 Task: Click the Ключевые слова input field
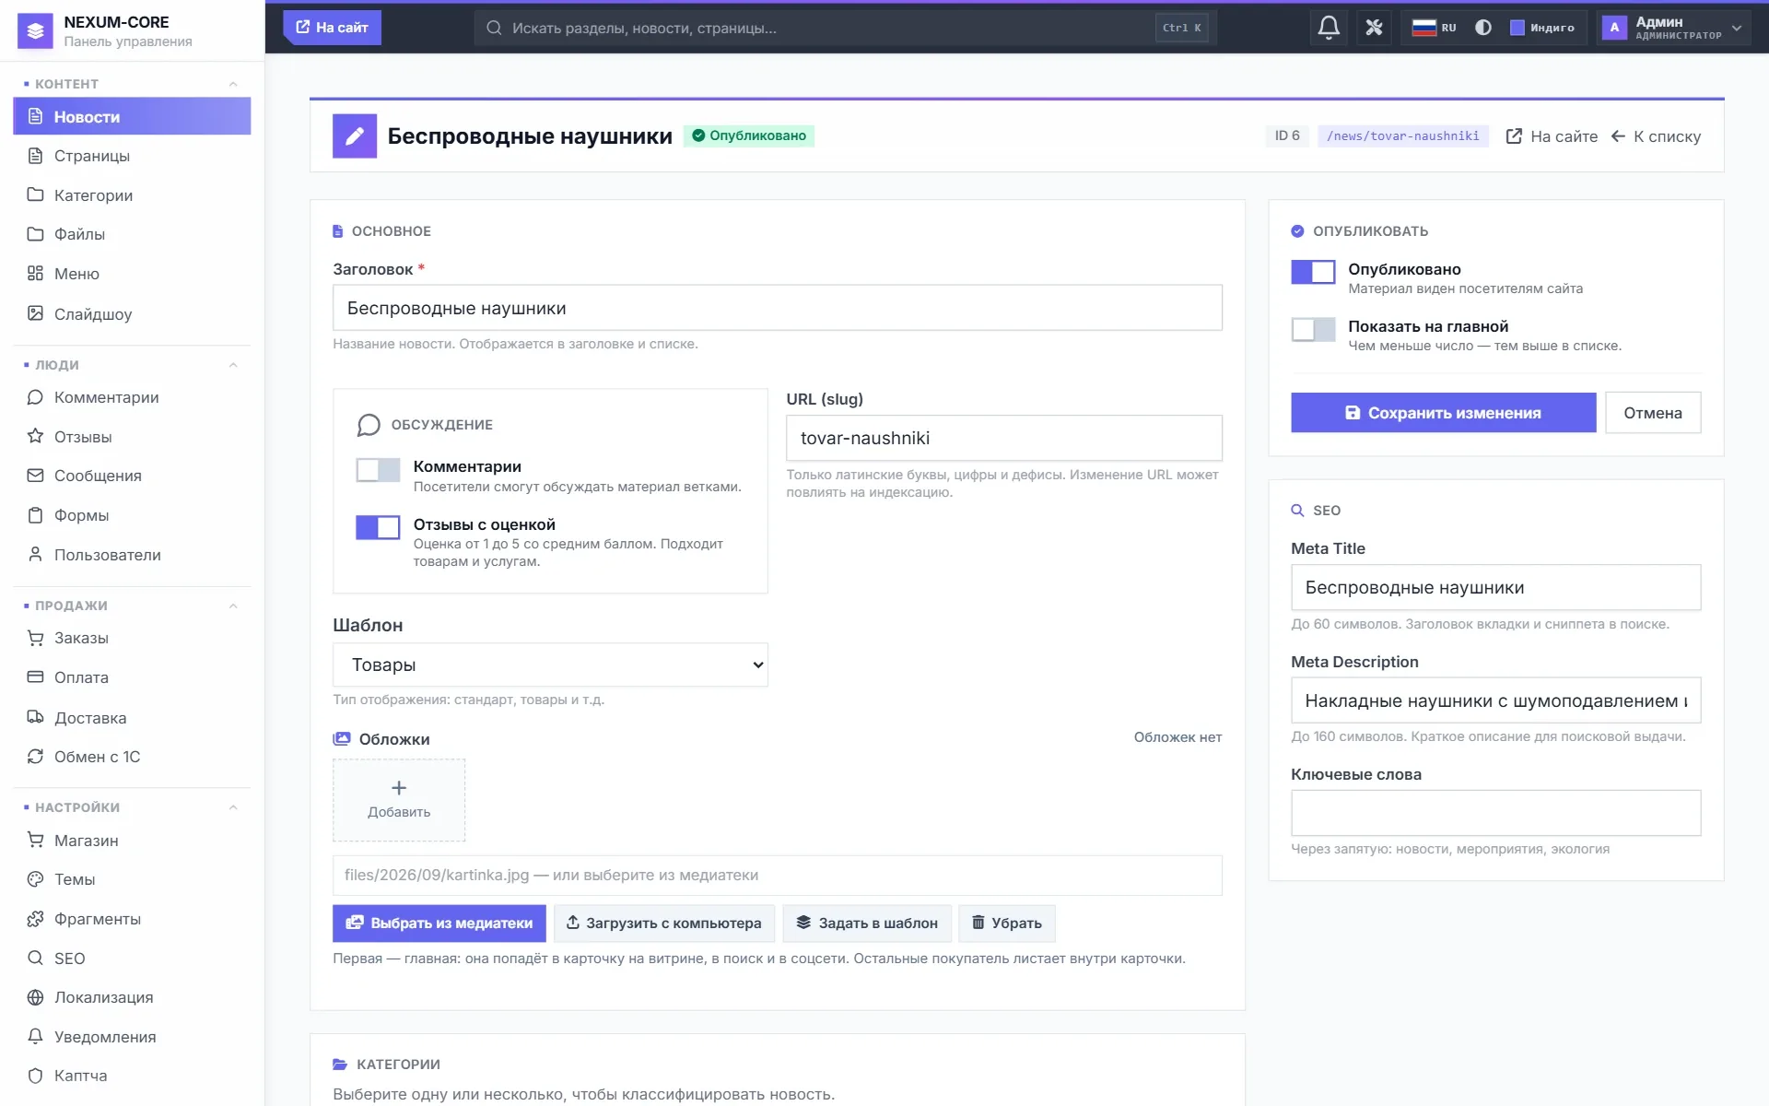tap(1495, 813)
